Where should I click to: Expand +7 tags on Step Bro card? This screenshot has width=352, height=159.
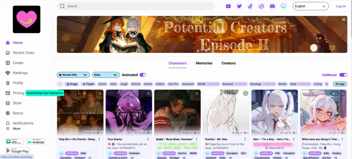[90, 158]
